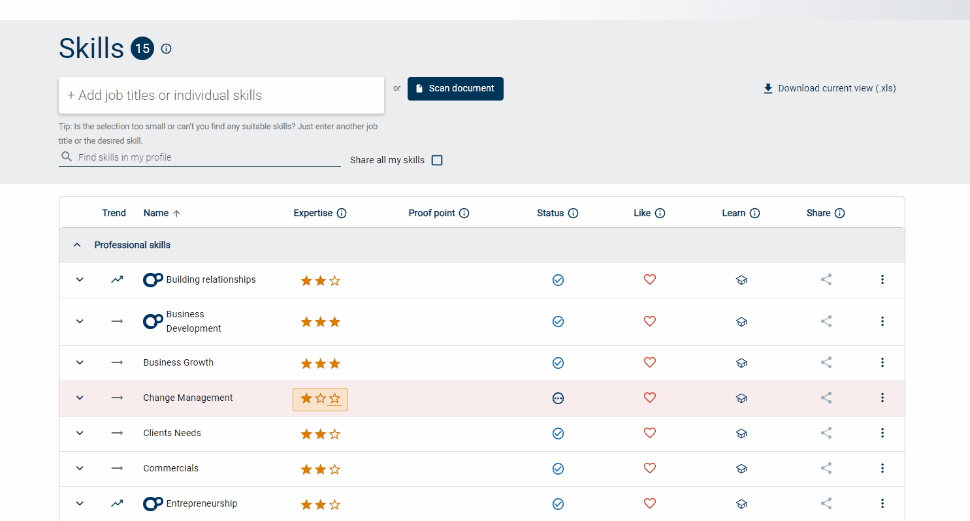This screenshot has width=970, height=521.
Task: Check the status icon for Change Management
Action: [x=558, y=398]
